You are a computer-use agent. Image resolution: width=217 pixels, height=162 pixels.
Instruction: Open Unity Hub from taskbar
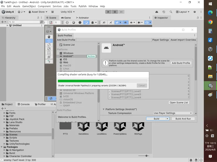click(x=210, y=49)
